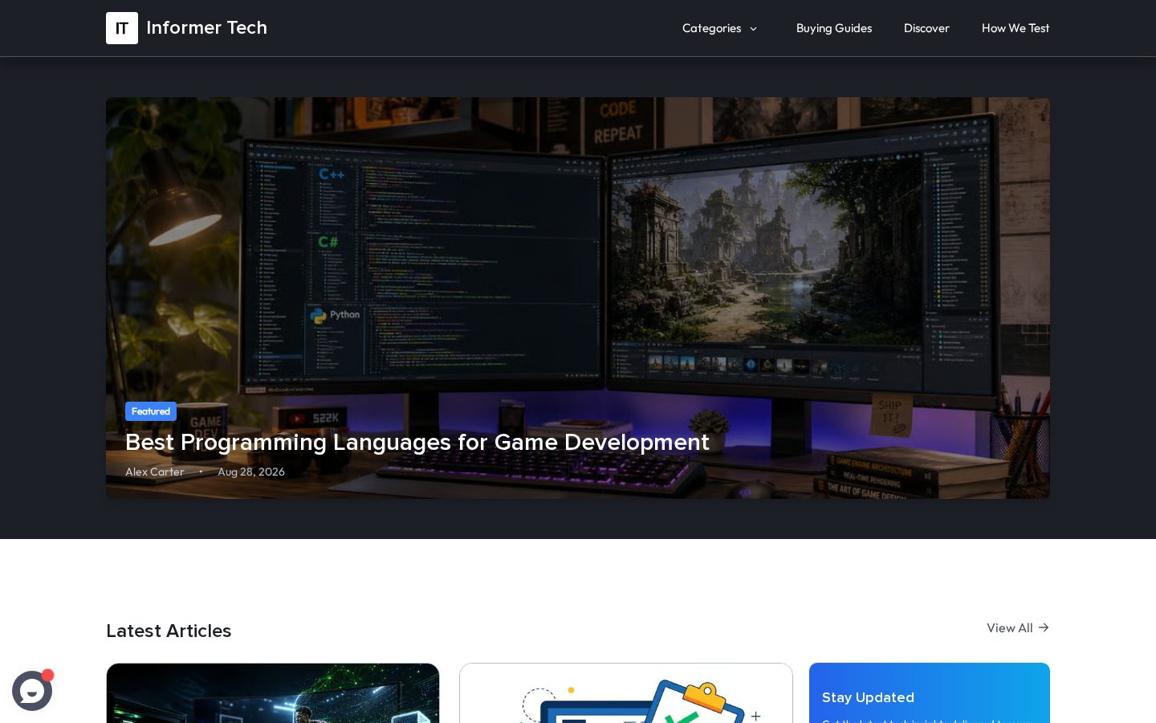This screenshot has height=723, width=1156.
Task: Open the chat widget bubble
Action: pyautogui.click(x=32, y=691)
